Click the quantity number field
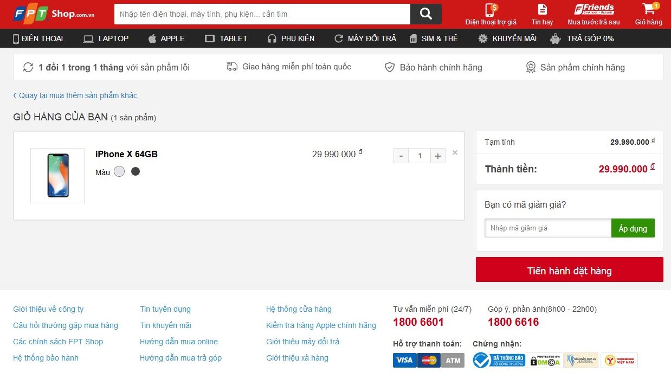The height and width of the screenshot is (379, 671). [420, 156]
